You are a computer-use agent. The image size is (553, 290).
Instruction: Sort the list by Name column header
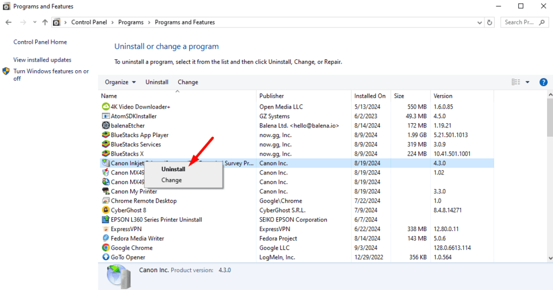[177, 96]
